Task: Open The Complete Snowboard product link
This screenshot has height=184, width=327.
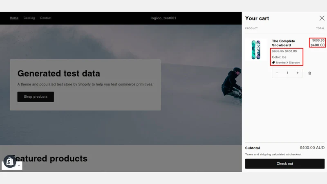Action: click(283, 43)
